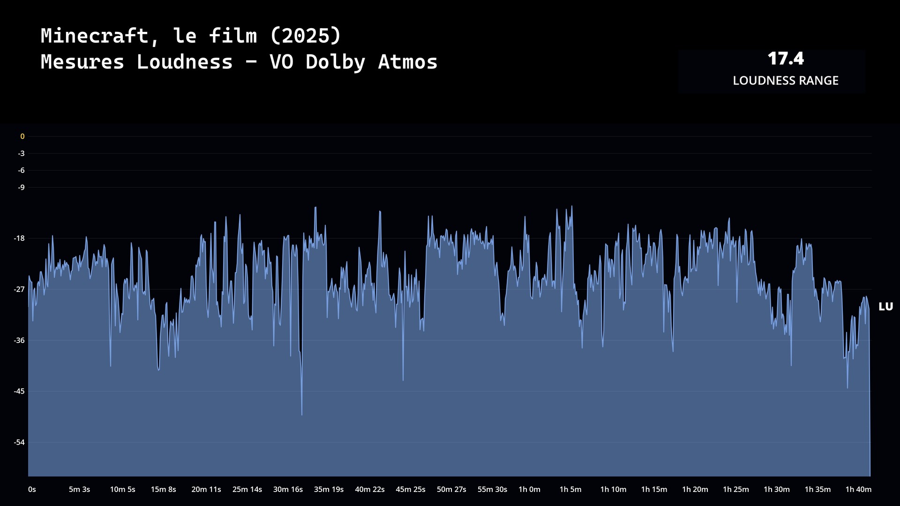Screen dimensions: 900x506
Task: Click the 1h 35m time label
Action: [817, 490]
